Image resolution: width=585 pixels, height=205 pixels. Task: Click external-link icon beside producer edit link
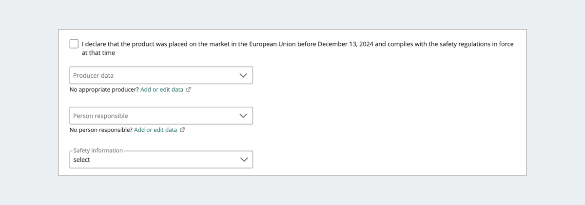pyautogui.click(x=188, y=90)
